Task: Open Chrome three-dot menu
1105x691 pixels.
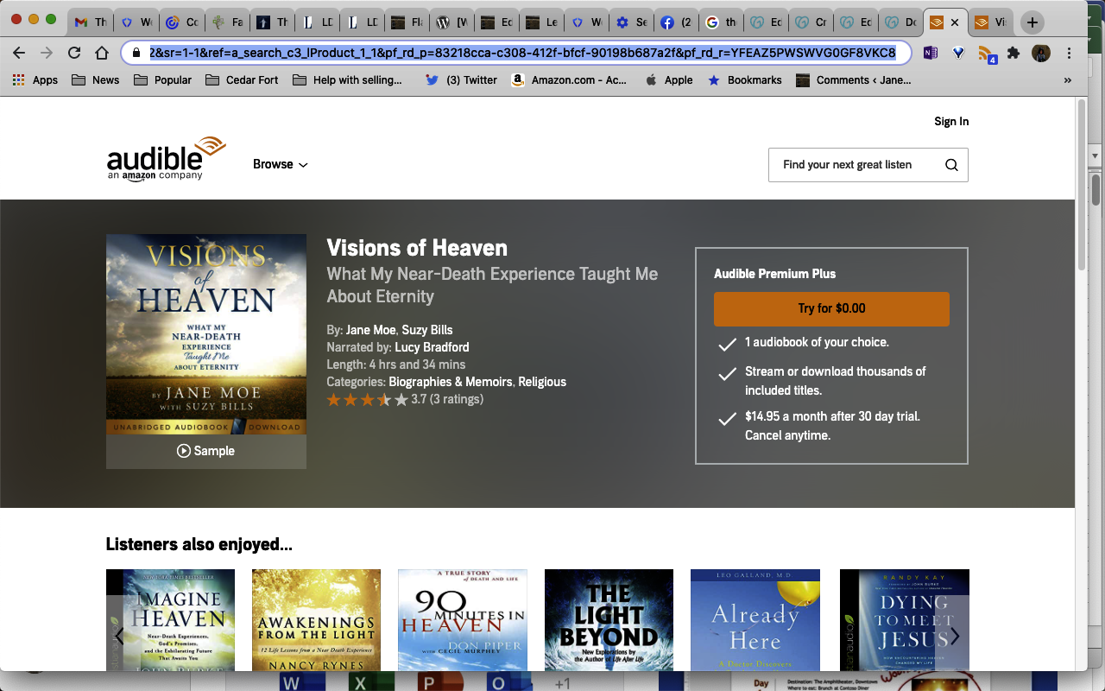Action: pyautogui.click(x=1069, y=53)
